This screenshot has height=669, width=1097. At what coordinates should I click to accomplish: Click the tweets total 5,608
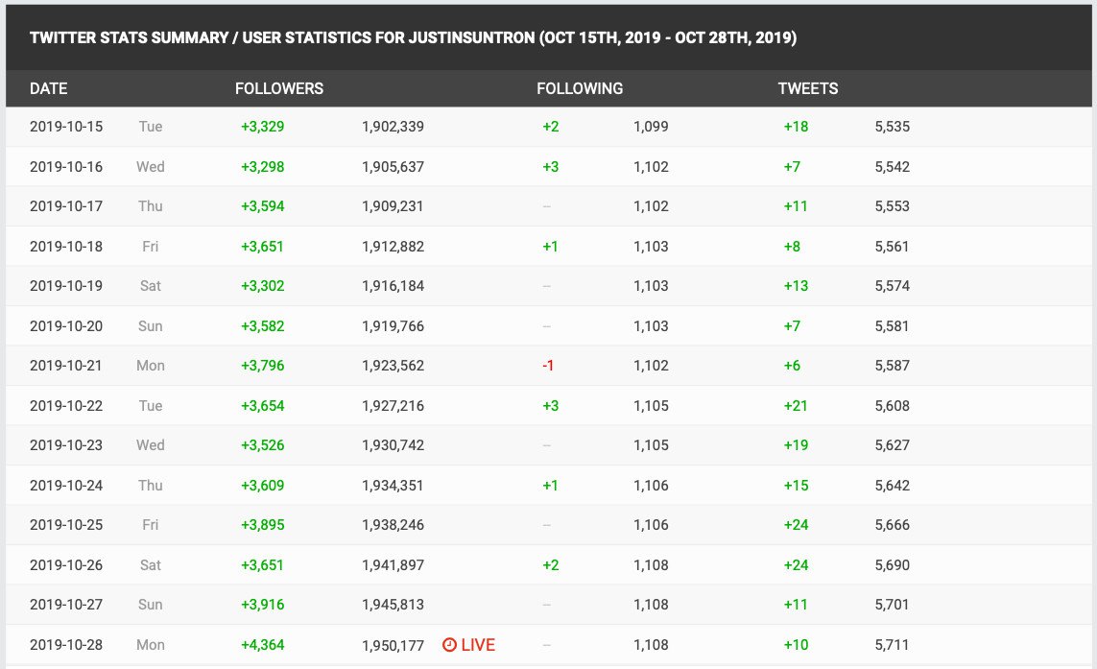[892, 406]
